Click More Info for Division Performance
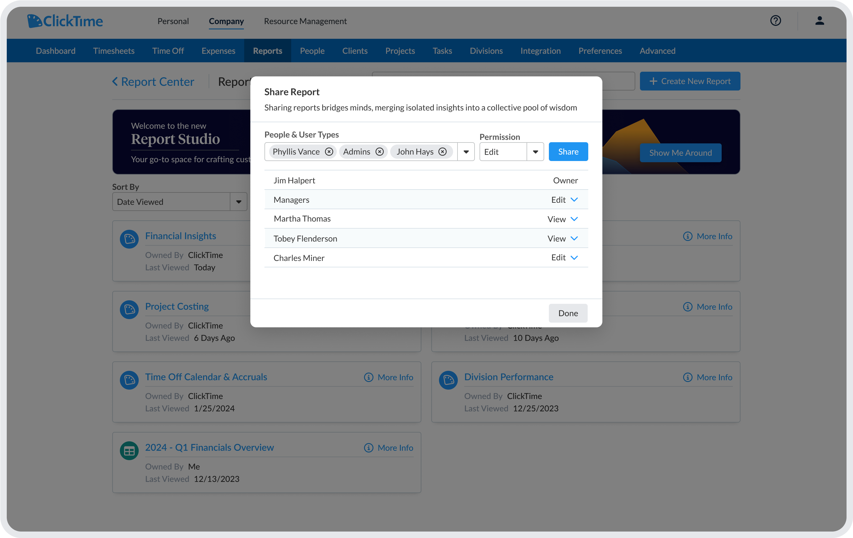 707,377
